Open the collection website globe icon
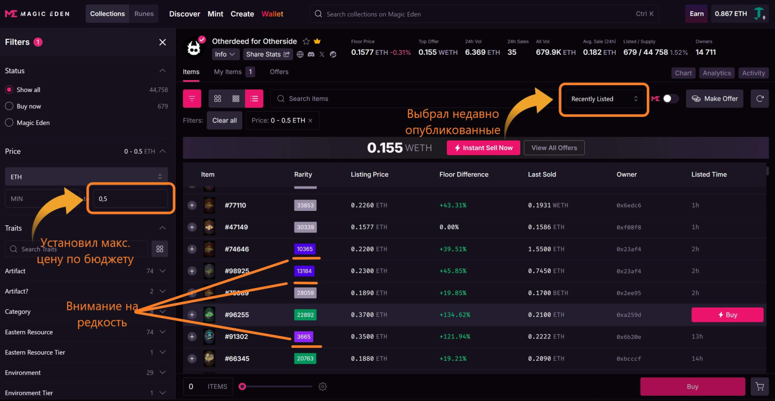 coord(300,54)
